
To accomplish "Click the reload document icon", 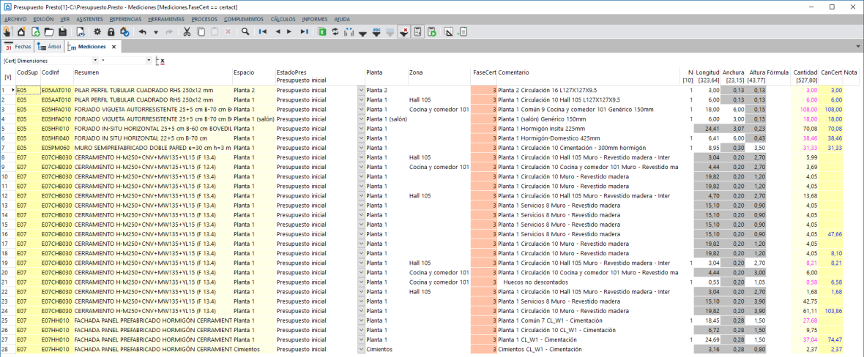I will [x=80, y=32].
